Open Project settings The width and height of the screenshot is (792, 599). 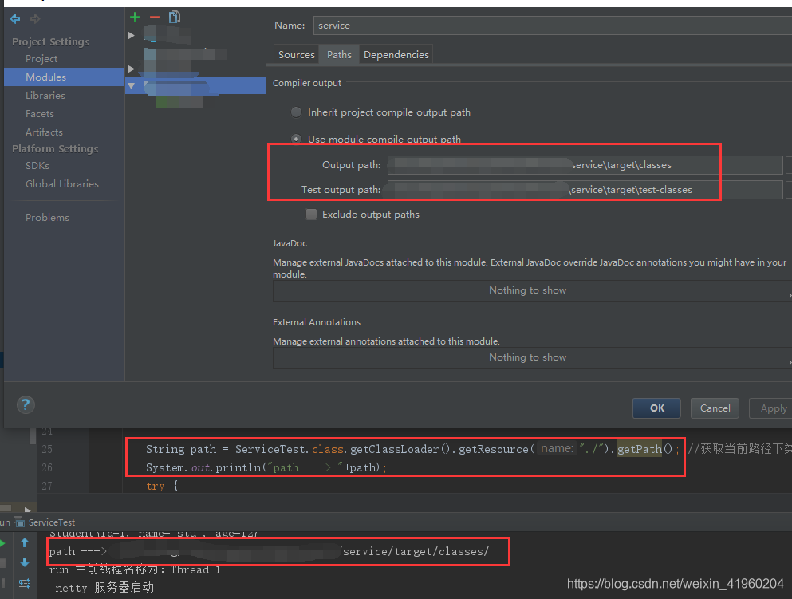coord(41,58)
